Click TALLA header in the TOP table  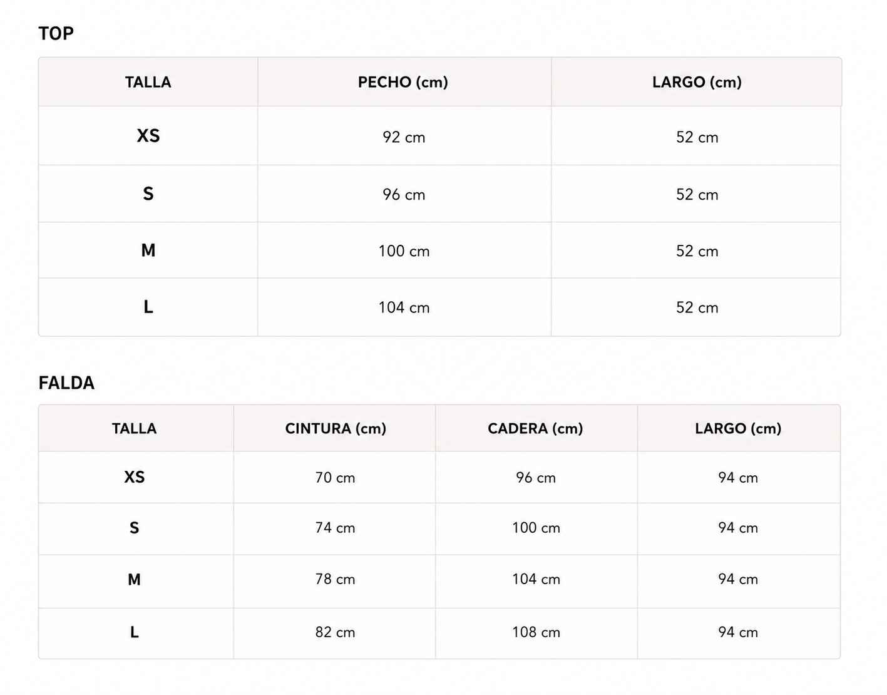[148, 82]
